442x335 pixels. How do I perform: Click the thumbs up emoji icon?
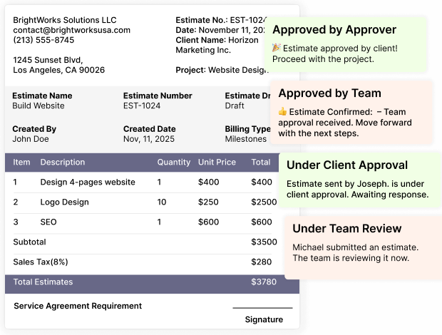[283, 111]
